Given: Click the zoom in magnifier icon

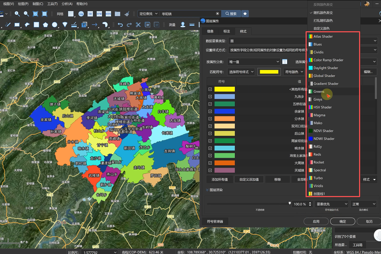Looking at the screenshot, I should [17, 14].
